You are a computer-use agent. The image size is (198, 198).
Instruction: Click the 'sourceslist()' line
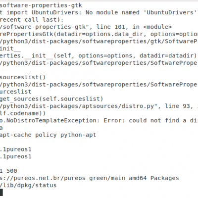[x=23, y=77]
